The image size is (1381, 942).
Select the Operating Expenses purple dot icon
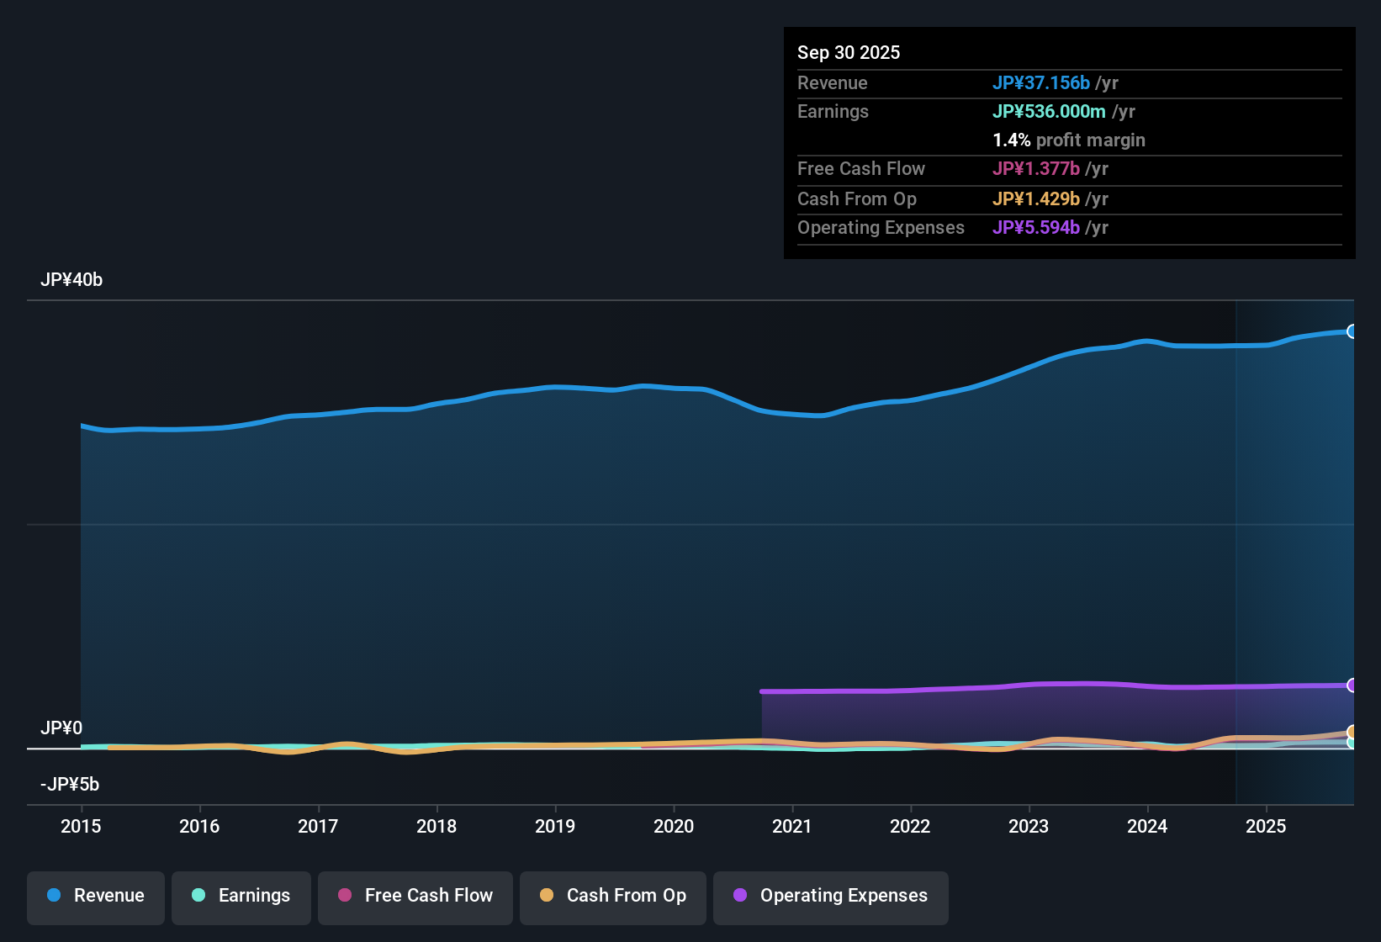pos(739,896)
